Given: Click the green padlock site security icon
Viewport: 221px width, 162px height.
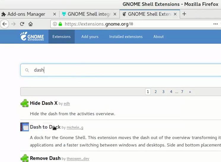Looking at the screenshot, I should (x=61, y=24).
